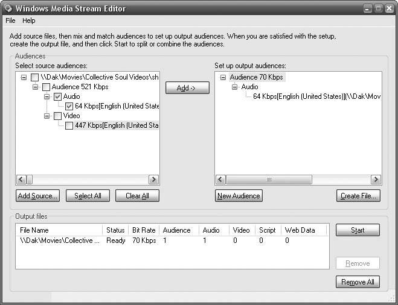This screenshot has width=398, height=305.
Task: Click the Windows Media Stream Editor title bar icon
Action: coord(7,8)
